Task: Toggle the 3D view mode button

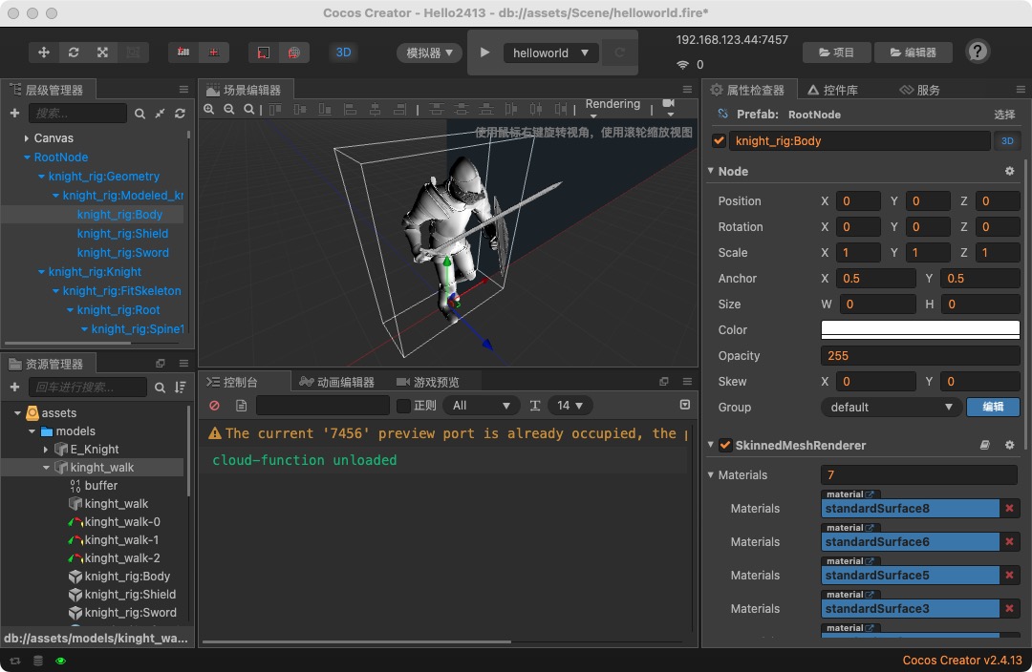Action: pos(343,52)
